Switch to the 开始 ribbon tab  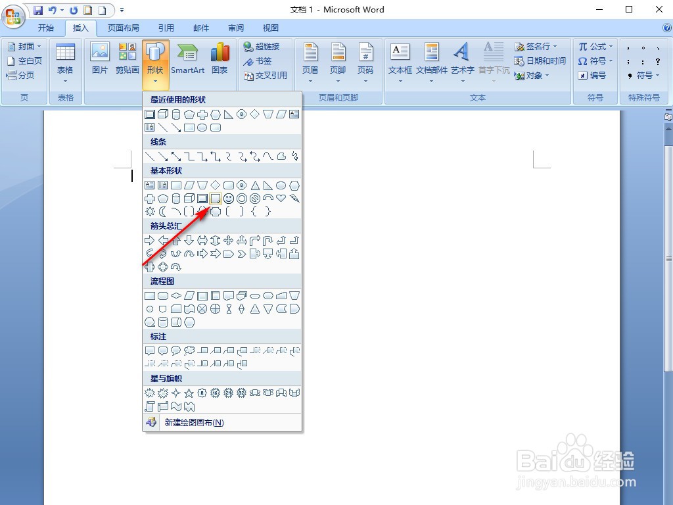(45, 28)
